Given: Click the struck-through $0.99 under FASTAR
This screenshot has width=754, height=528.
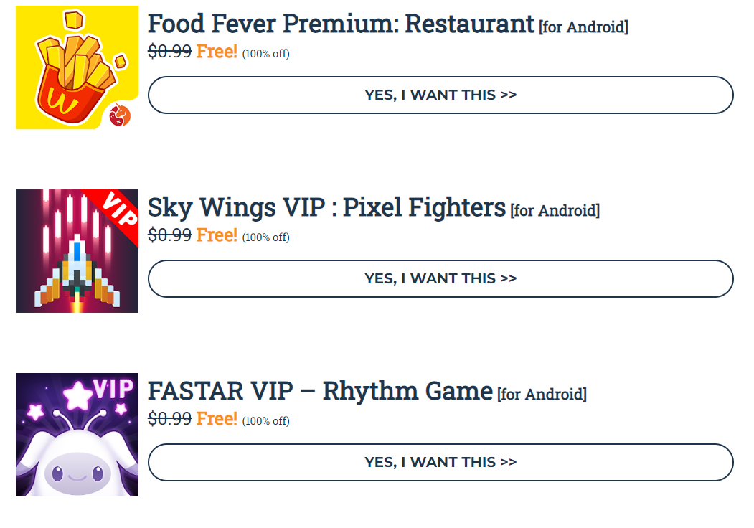Looking at the screenshot, I should [170, 419].
